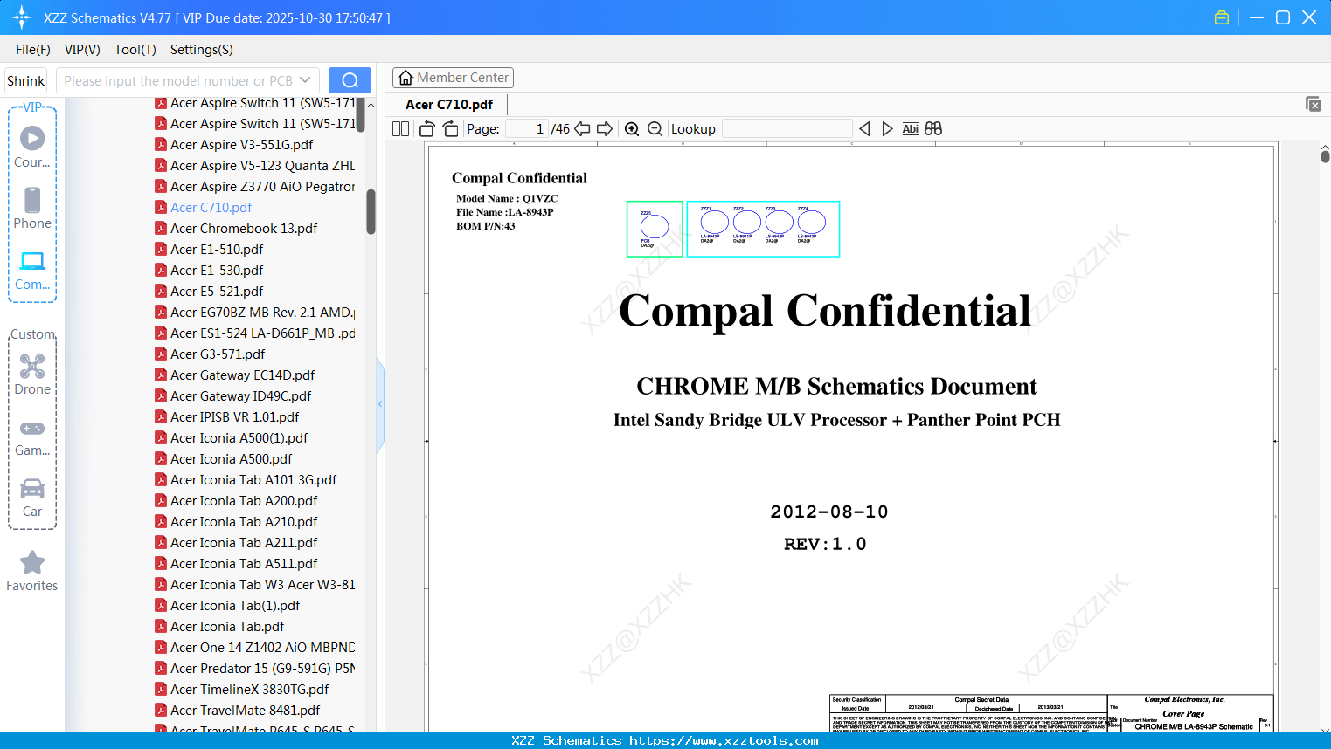
Task: Open the Drone category in sidebar
Action: 32,374
